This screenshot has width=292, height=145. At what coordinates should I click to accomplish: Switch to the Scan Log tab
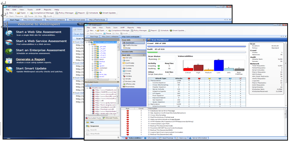pos(181,138)
